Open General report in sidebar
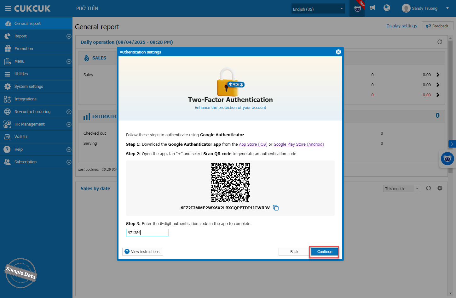456x298 pixels. [x=36, y=24]
